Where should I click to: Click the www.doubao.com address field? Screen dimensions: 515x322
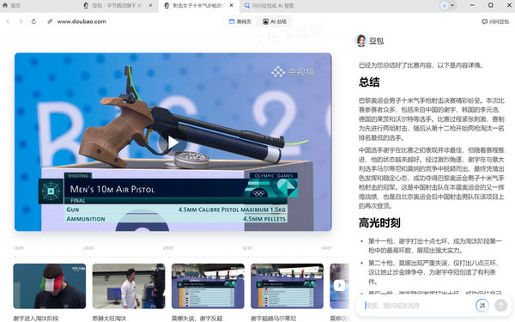tap(82, 21)
